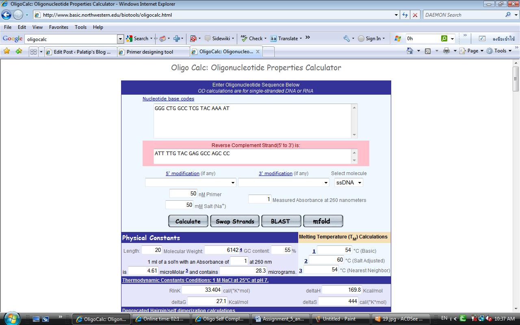Viewport: 520px width, 325px height.
Task: Click the BLAST button
Action: tap(281, 221)
